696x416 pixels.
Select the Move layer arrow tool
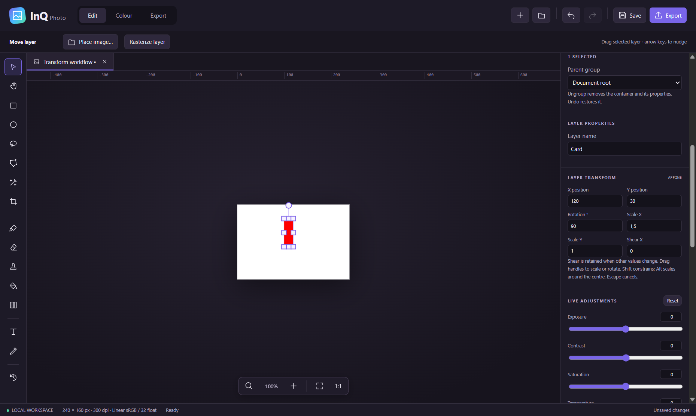13,67
